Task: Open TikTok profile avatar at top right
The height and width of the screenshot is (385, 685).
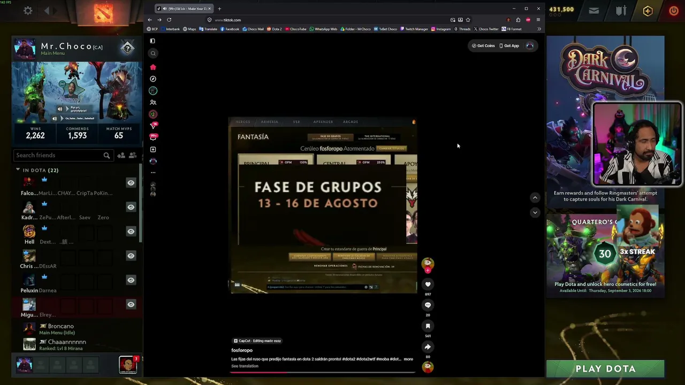Action: (x=530, y=45)
